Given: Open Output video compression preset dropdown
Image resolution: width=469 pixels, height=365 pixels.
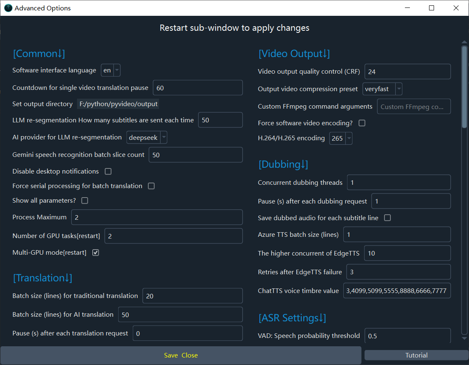Looking at the screenshot, I should 382,89.
